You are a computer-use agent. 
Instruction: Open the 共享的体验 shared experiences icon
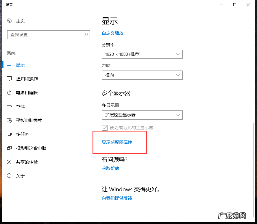[9, 162]
